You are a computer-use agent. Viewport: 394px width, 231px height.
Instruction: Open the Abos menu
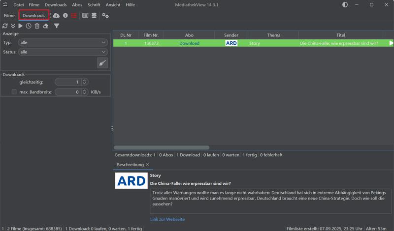(77, 5)
